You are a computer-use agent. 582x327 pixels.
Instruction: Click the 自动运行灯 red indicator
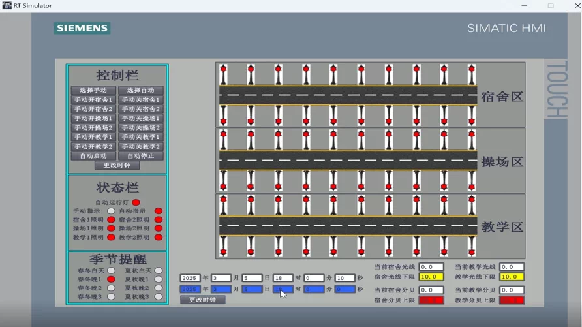coord(136,202)
